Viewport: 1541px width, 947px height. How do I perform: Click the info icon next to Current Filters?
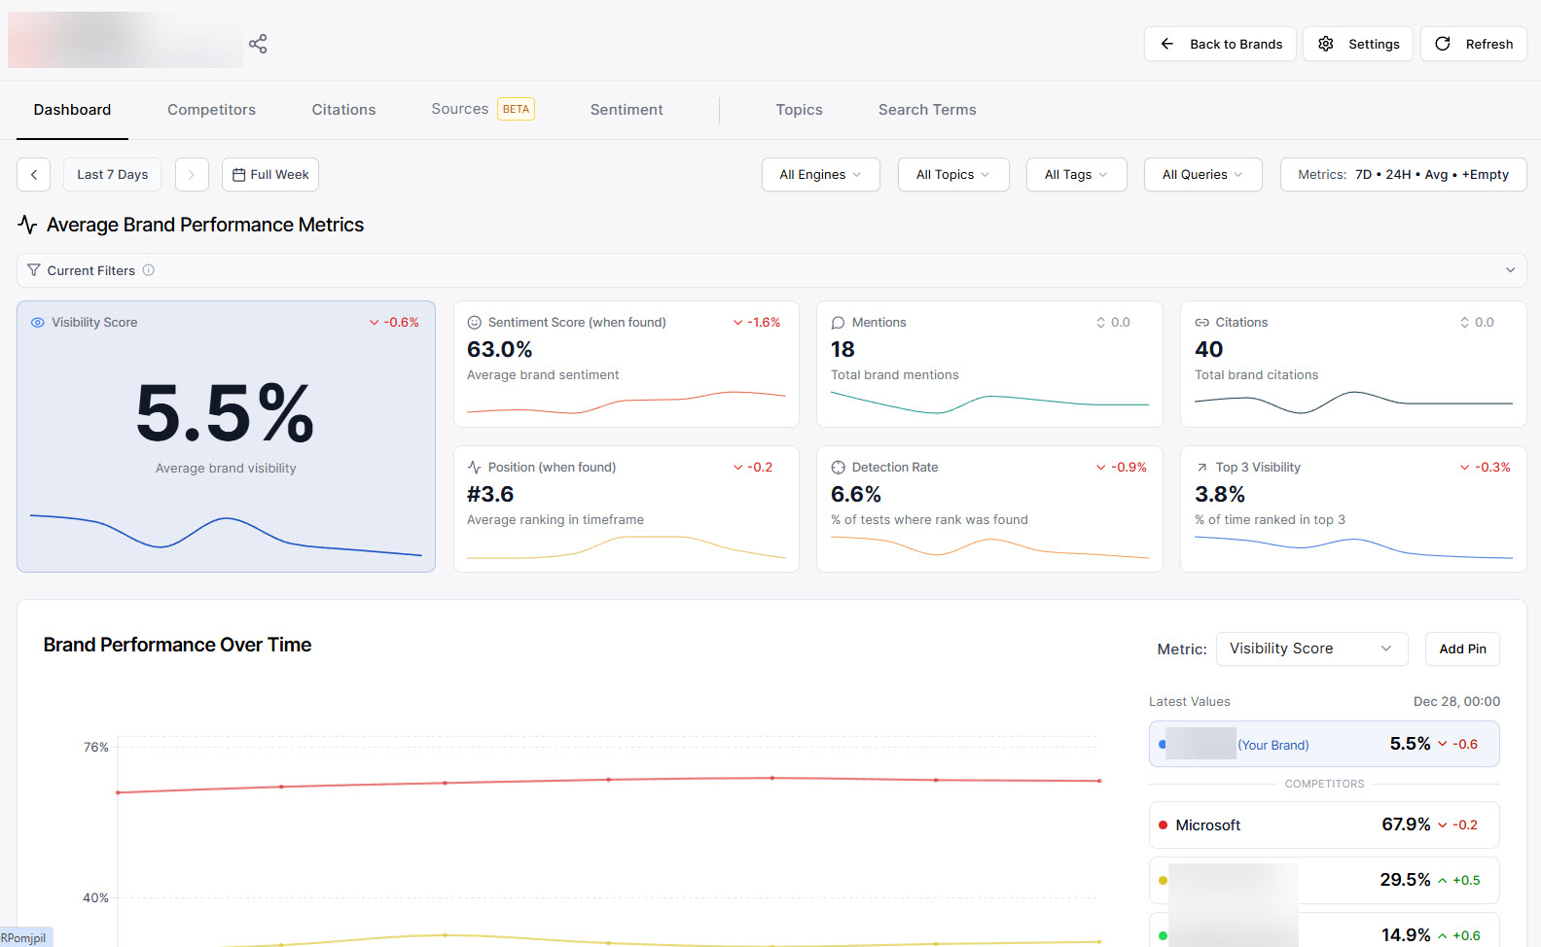coord(149,270)
